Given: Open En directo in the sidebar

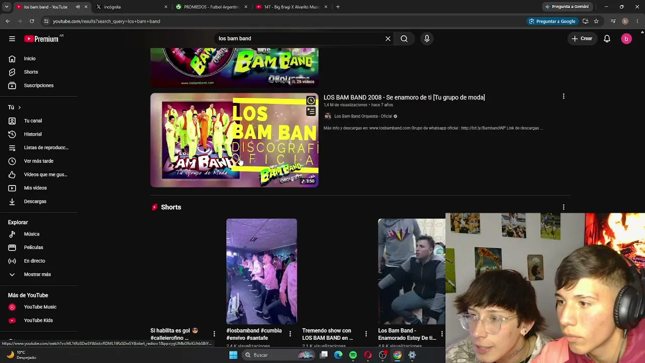Looking at the screenshot, I should coord(34,261).
